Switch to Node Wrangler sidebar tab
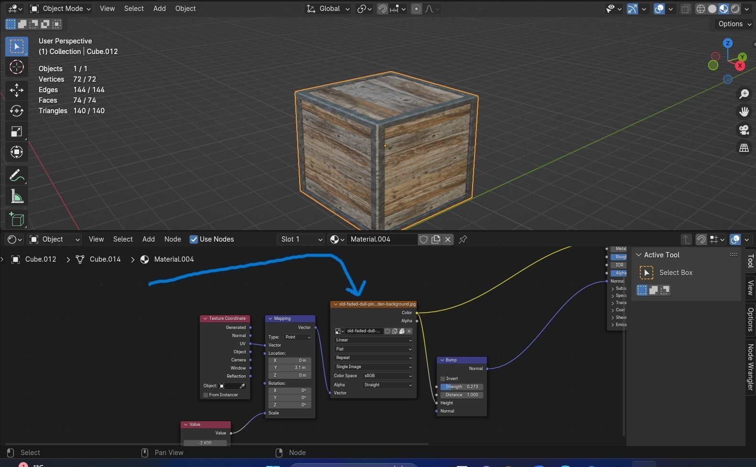The height and width of the screenshot is (467, 756). tap(750, 367)
